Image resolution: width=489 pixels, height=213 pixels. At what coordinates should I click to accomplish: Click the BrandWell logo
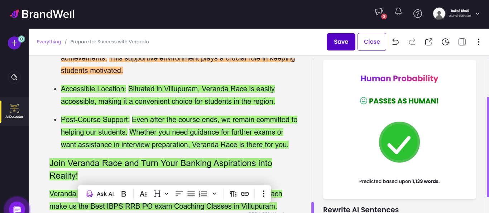pyautogui.click(x=42, y=14)
